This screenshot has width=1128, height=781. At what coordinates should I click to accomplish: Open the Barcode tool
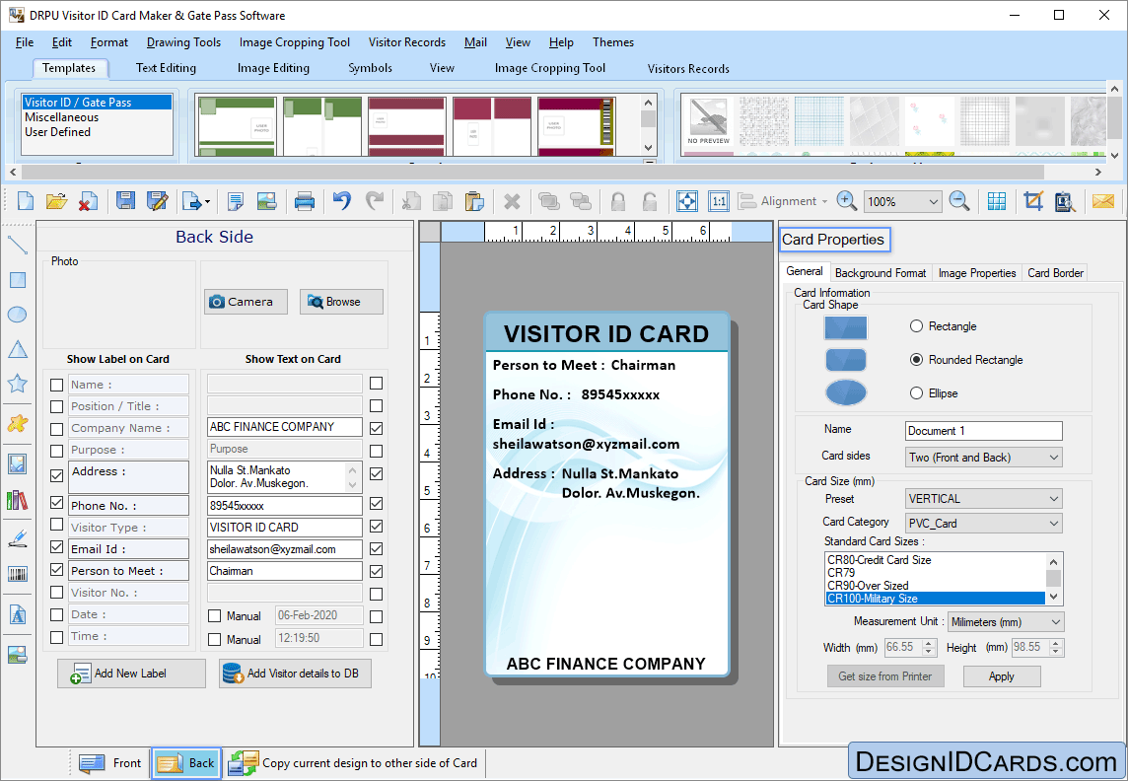[x=16, y=573]
